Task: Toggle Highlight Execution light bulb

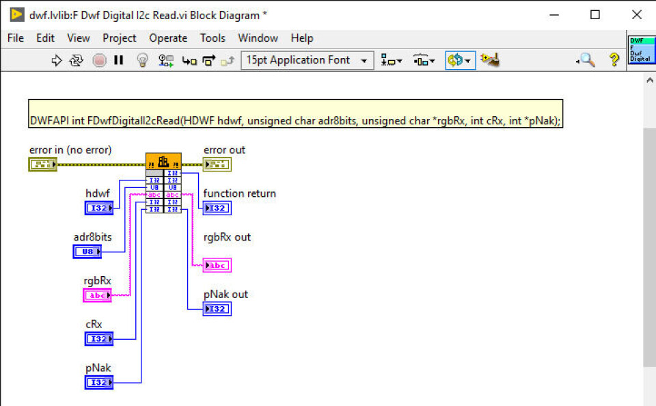Action: 143,60
